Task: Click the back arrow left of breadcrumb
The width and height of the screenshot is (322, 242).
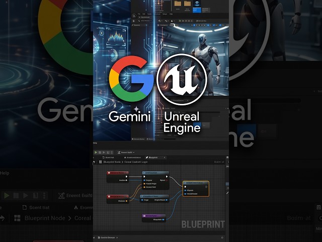Action: 94,162
